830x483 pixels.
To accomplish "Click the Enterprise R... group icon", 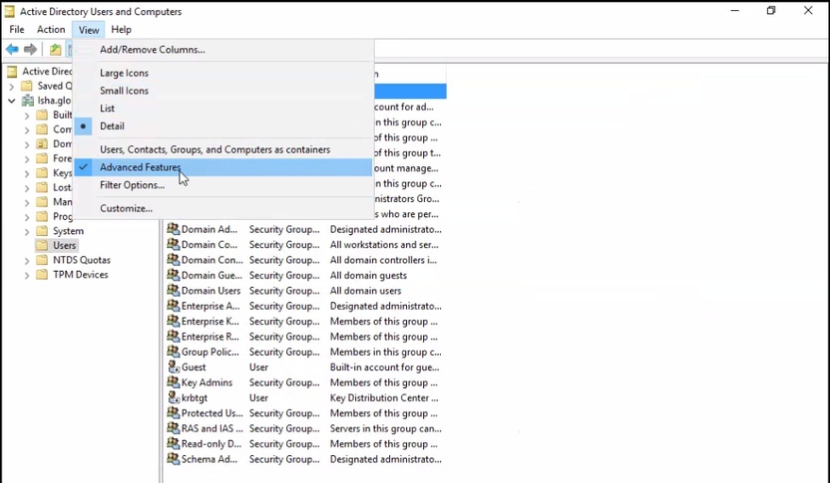I will click(174, 337).
